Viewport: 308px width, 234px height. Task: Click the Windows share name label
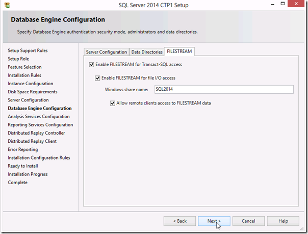point(126,90)
